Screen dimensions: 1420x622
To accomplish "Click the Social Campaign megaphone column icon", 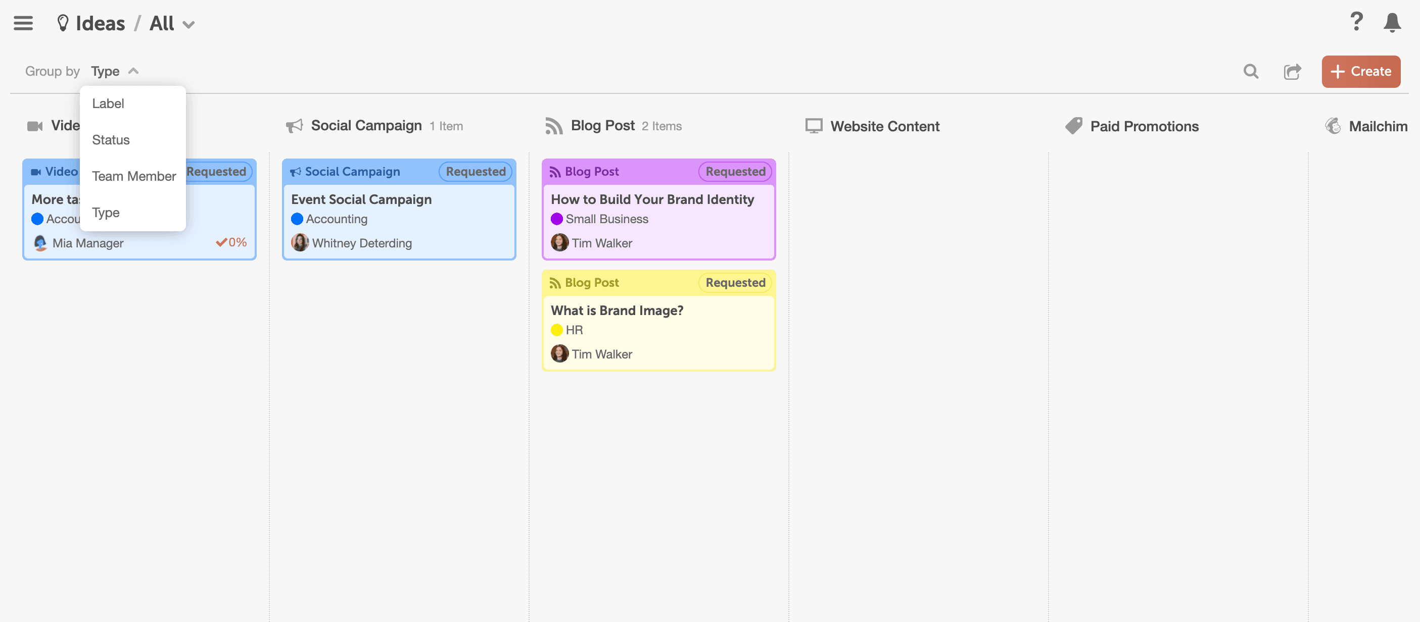I will point(295,126).
